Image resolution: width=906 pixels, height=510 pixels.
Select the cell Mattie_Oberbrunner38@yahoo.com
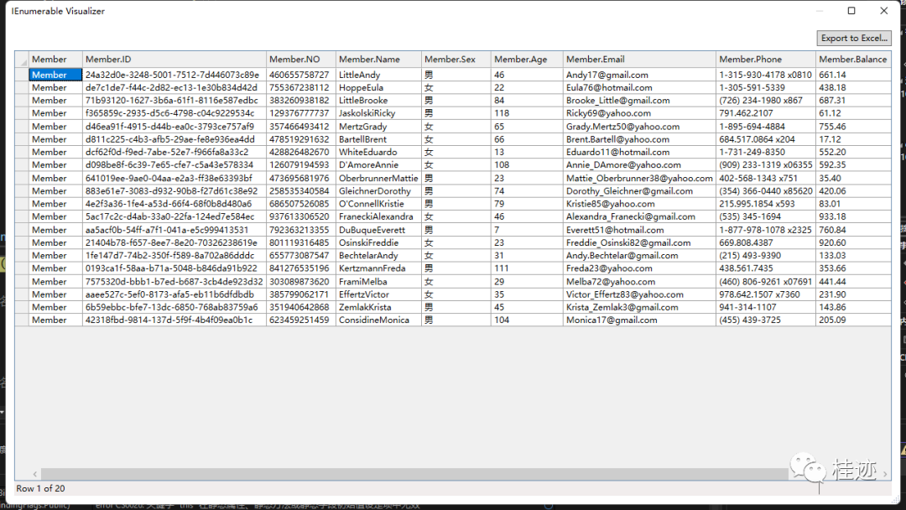tap(639, 178)
